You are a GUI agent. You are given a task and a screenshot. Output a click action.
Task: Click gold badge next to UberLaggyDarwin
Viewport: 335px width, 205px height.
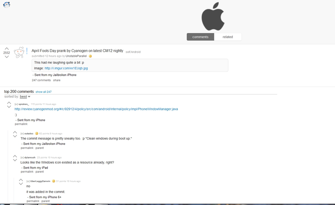click(x=54, y=181)
